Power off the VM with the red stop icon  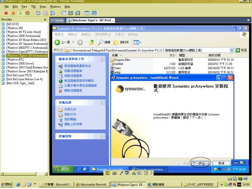6,13
